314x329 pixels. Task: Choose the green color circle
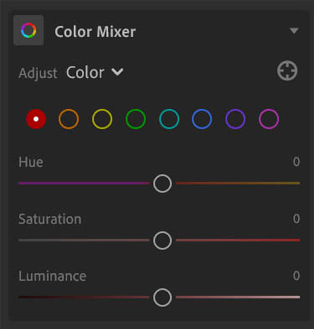[x=136, y=119]
